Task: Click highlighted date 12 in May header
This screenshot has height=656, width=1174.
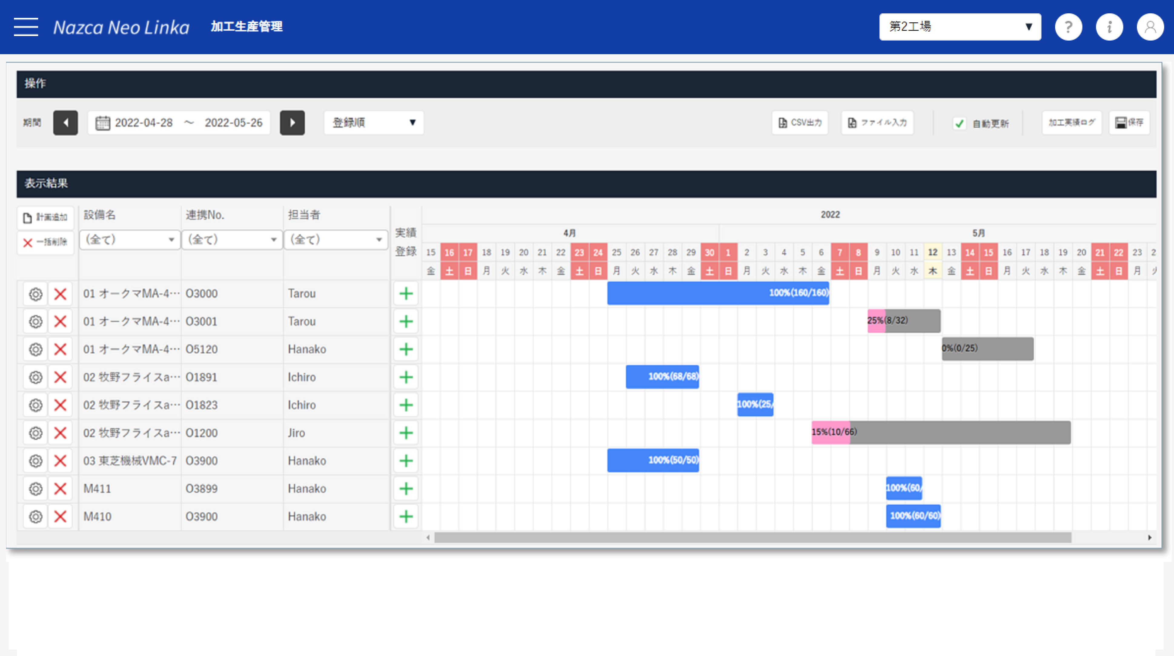Action: click(933, 252)
